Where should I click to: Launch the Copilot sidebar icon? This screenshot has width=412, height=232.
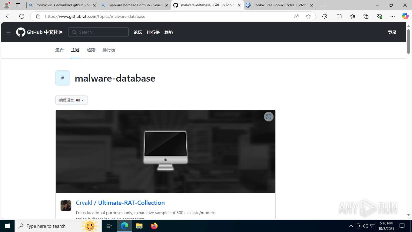click(405, 16)
